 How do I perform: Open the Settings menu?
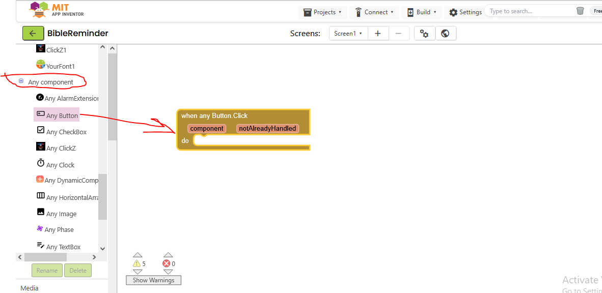click(465, 12)
